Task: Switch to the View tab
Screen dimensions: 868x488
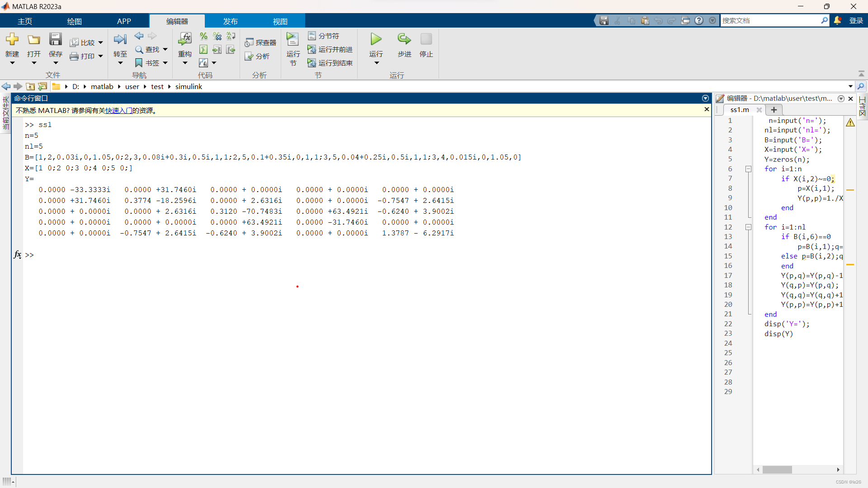Action: point(280,21)
